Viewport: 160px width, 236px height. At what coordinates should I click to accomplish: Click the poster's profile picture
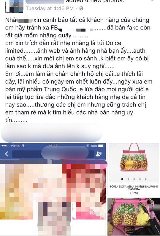click(x=14, y=6)
